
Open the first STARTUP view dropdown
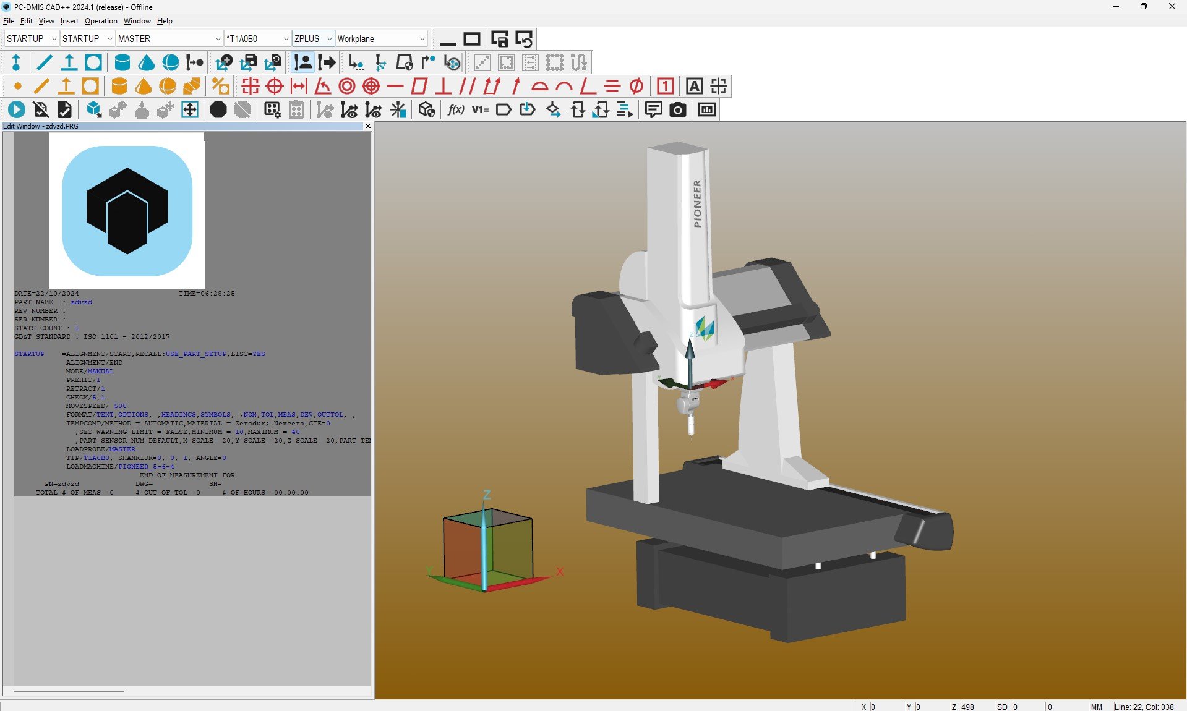[x=32, y=39]
